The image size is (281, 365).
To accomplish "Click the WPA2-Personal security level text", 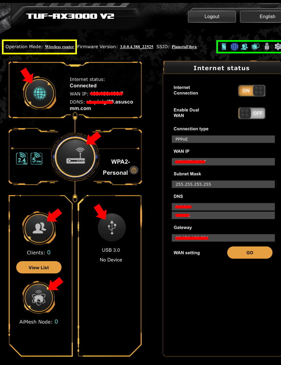I will [x=116, y=167].
